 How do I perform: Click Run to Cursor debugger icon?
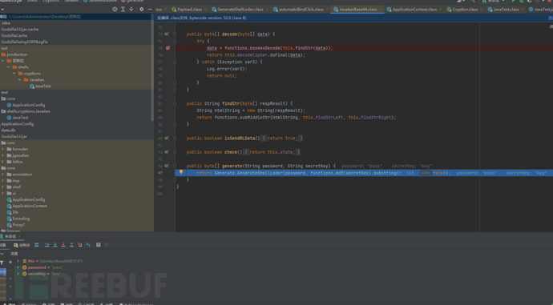pos(88,245)
